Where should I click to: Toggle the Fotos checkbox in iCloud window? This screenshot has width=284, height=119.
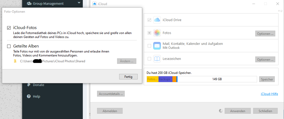tap(149, 33)
